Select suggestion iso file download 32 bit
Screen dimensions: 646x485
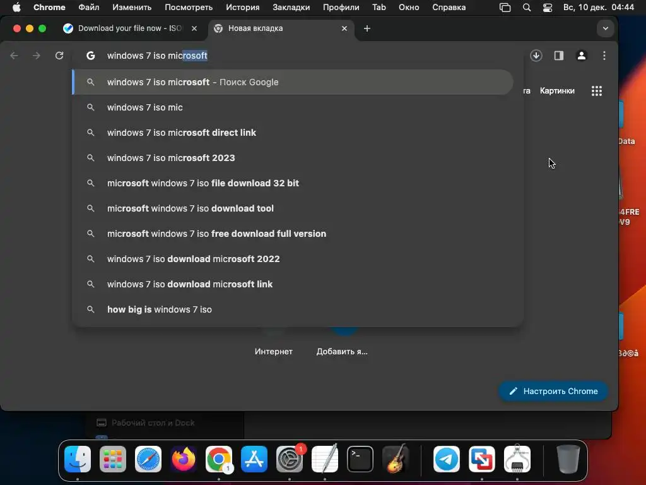(x=293, y=183)
